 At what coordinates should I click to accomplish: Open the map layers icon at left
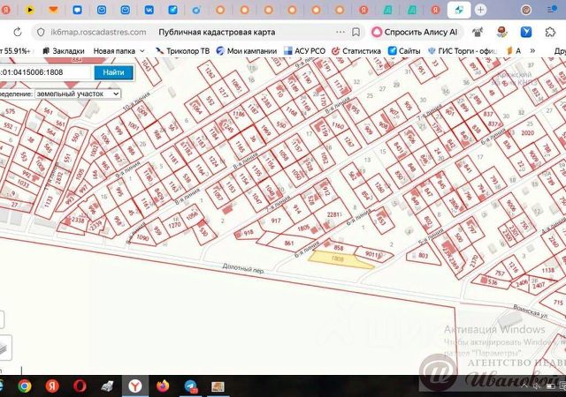click(4, 348)
